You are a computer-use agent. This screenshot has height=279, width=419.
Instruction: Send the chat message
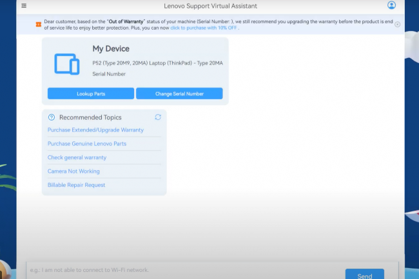click(364, 275)
